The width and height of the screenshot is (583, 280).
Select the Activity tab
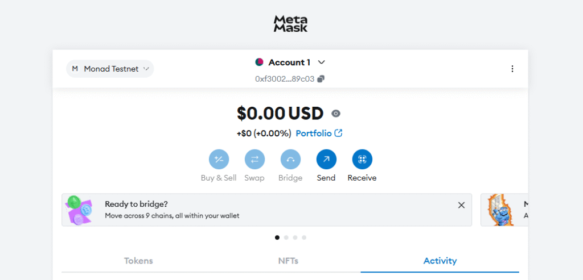(440, 261)
